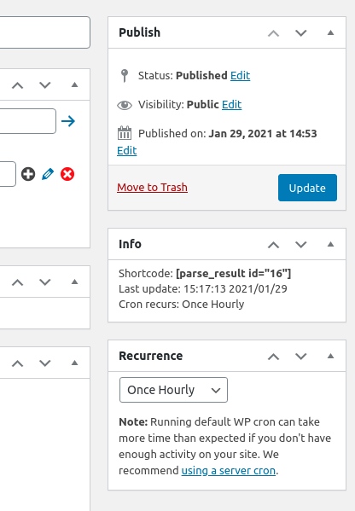The height and width of the screenshot is (511, 355).
Task: Click the Info panel heading
Action: (x=130, y=244)
